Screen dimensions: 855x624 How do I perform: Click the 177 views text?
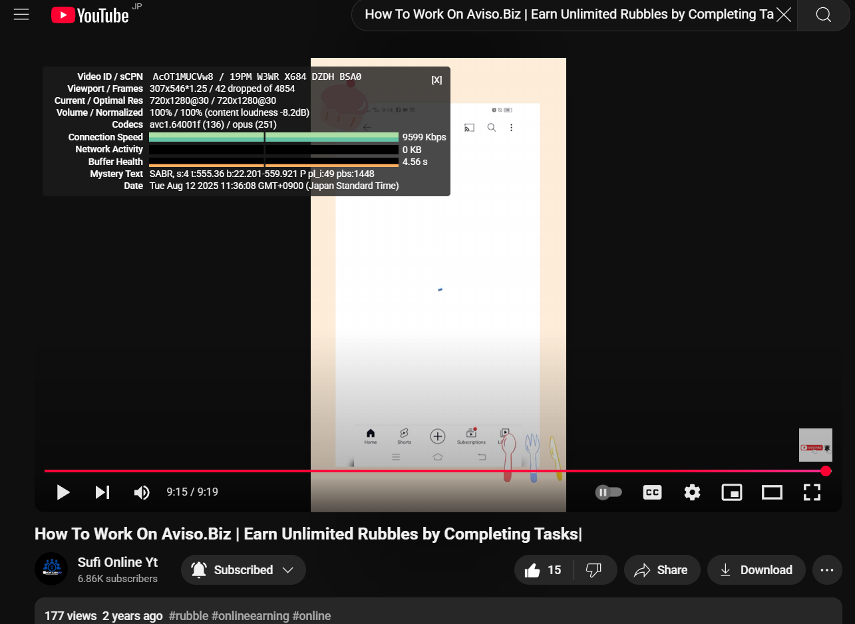(71, 616)
